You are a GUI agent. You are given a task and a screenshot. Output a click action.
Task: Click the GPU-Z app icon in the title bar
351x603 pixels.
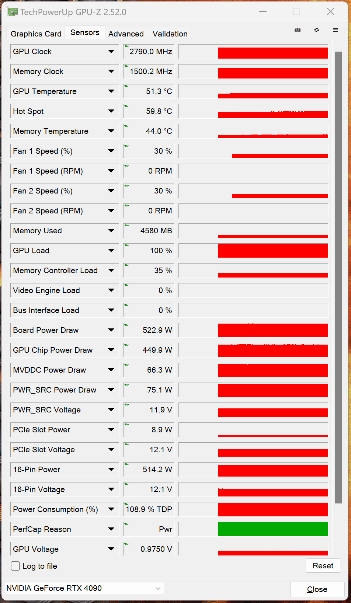point(12,12)
